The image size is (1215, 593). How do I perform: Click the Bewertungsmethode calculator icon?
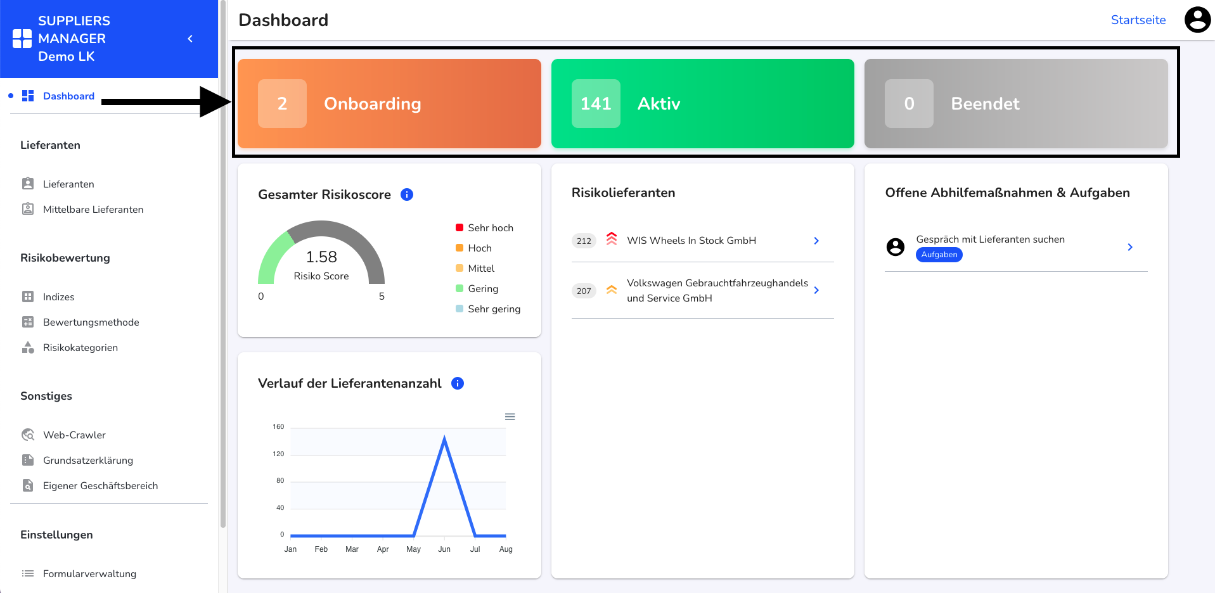tap(28, 322)
